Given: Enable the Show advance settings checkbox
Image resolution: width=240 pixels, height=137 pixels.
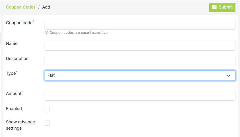Looking at the screenshot, I should [x=47, y=123].
